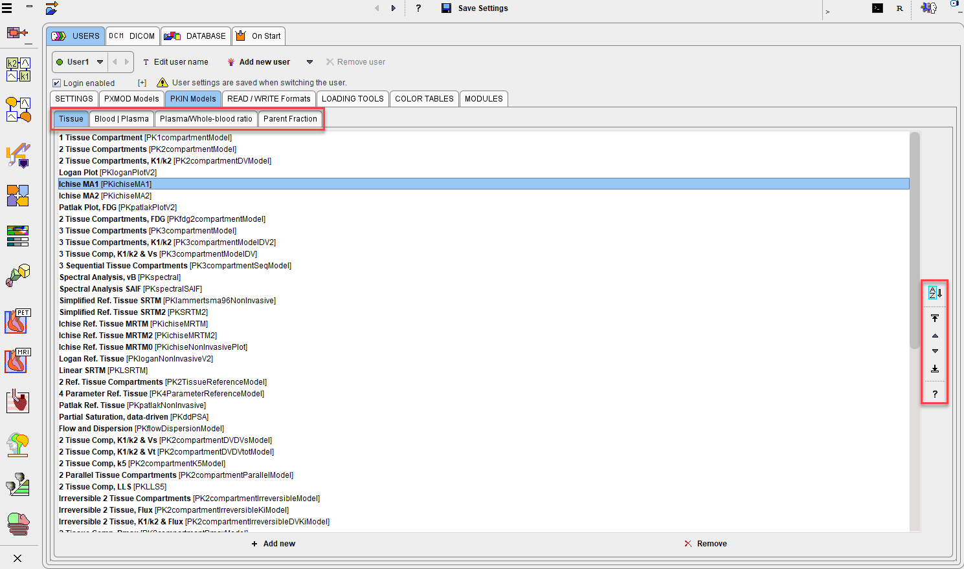Screen dimensions: 964x569
Task: Select the Tissue sub-tab
Action: coord(71,119)
